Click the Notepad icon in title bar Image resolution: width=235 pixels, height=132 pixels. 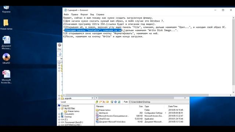(65, 10)
